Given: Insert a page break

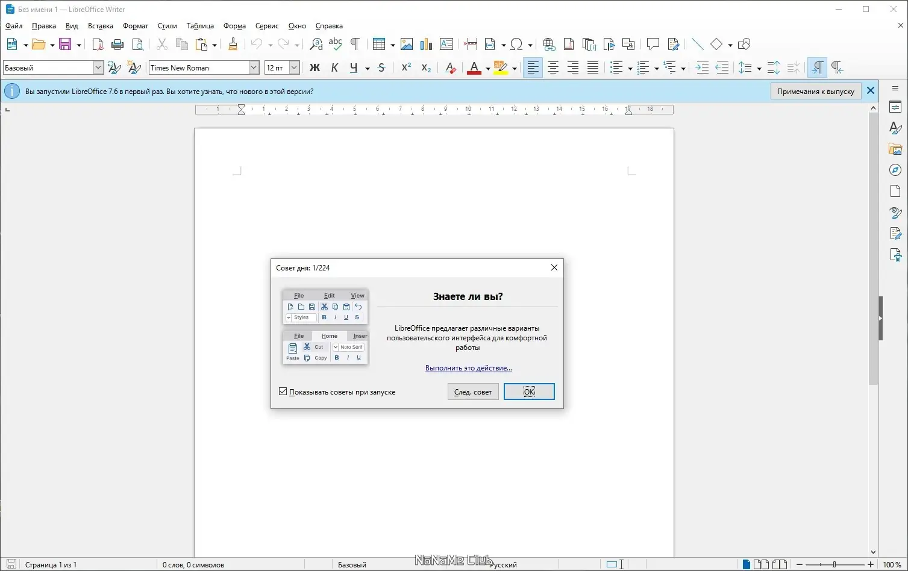Looking at the screenshot, I should (x=471, y=44).
